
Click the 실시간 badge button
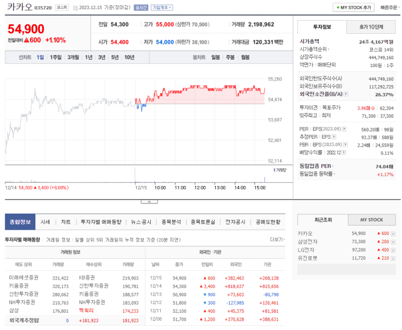click(141, 8)
